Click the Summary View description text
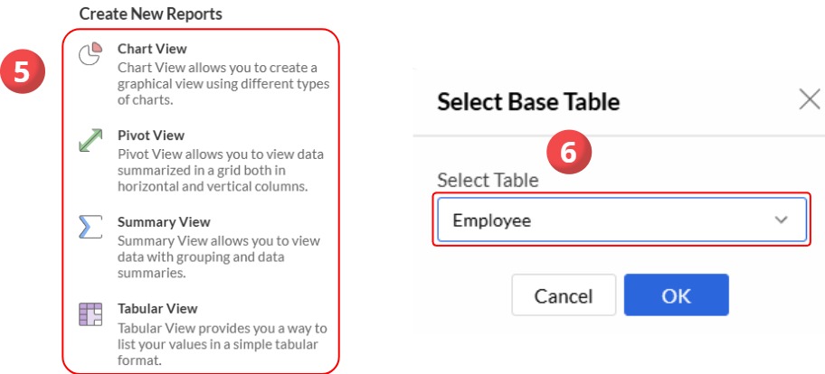 (x=218, y=257)
